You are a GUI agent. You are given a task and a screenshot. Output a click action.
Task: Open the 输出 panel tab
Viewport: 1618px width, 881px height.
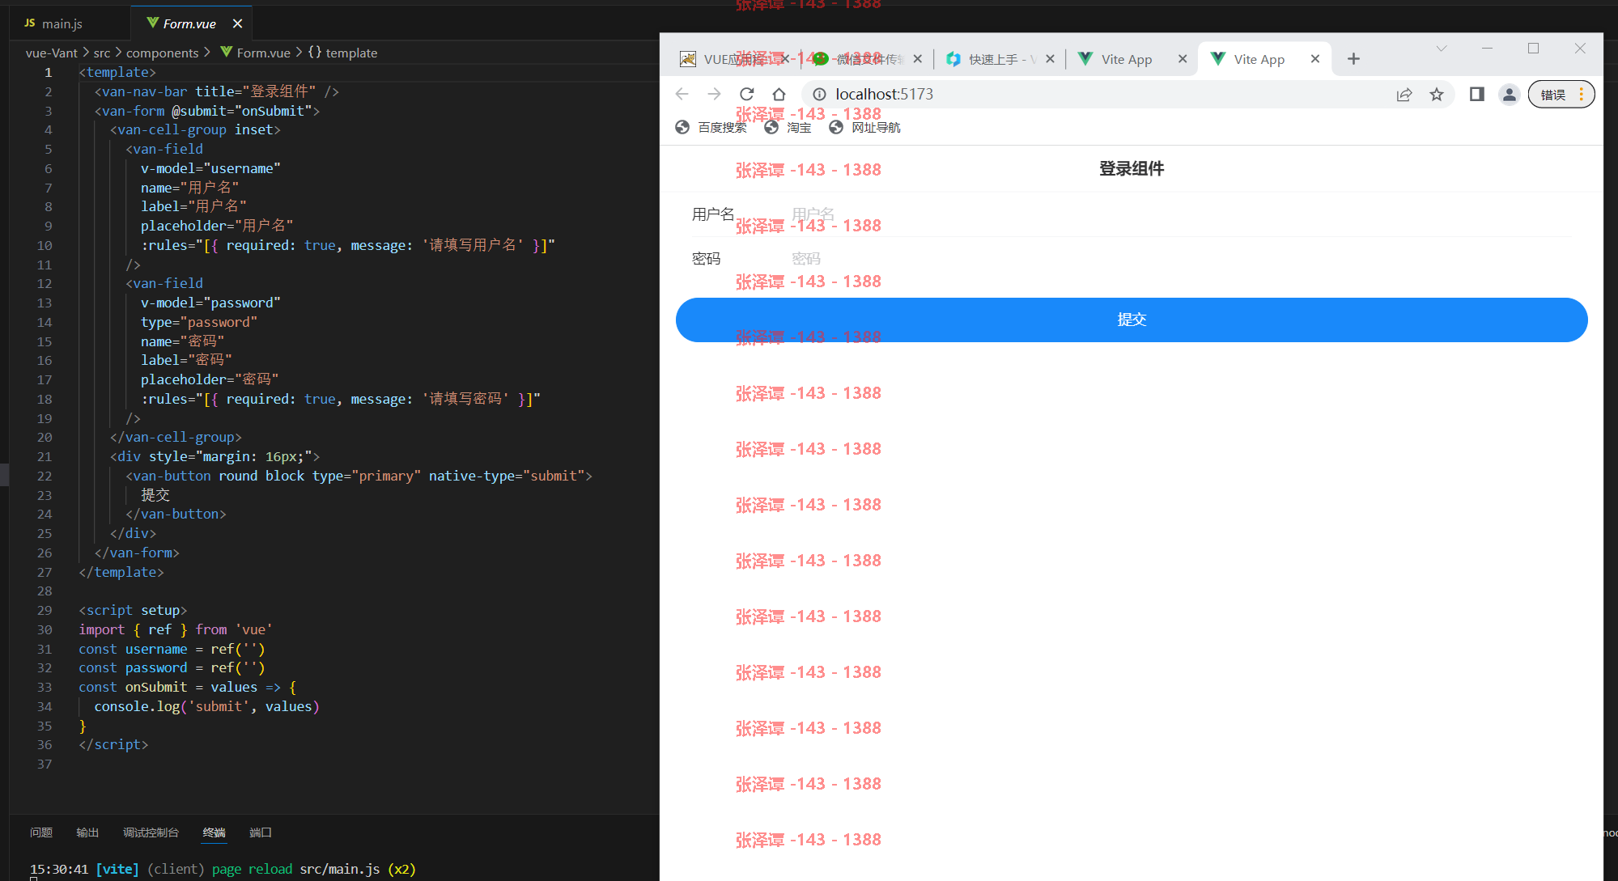tap(87, 832)
